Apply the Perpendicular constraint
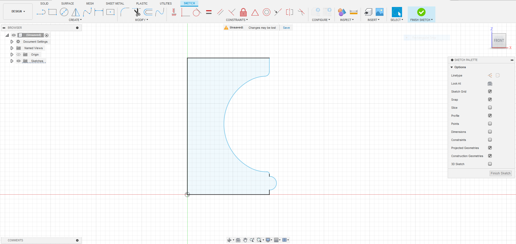Image resolution: width=516 pixels, height=244 pixels. (232, 12)
